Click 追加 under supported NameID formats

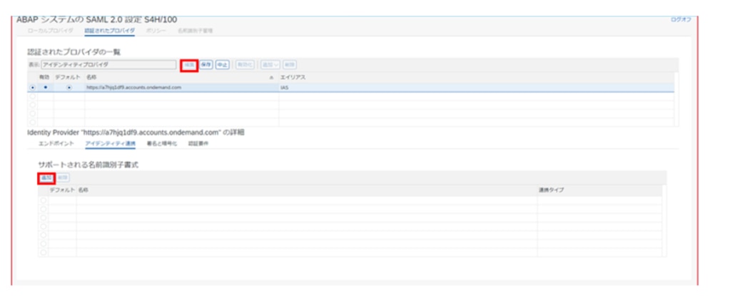[46, 177]
